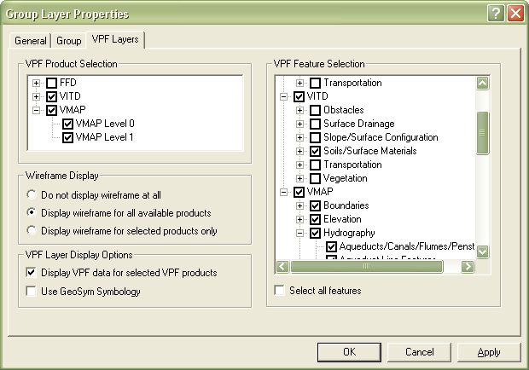
Task: Switch to the General tab
Action: pos(31,41)
